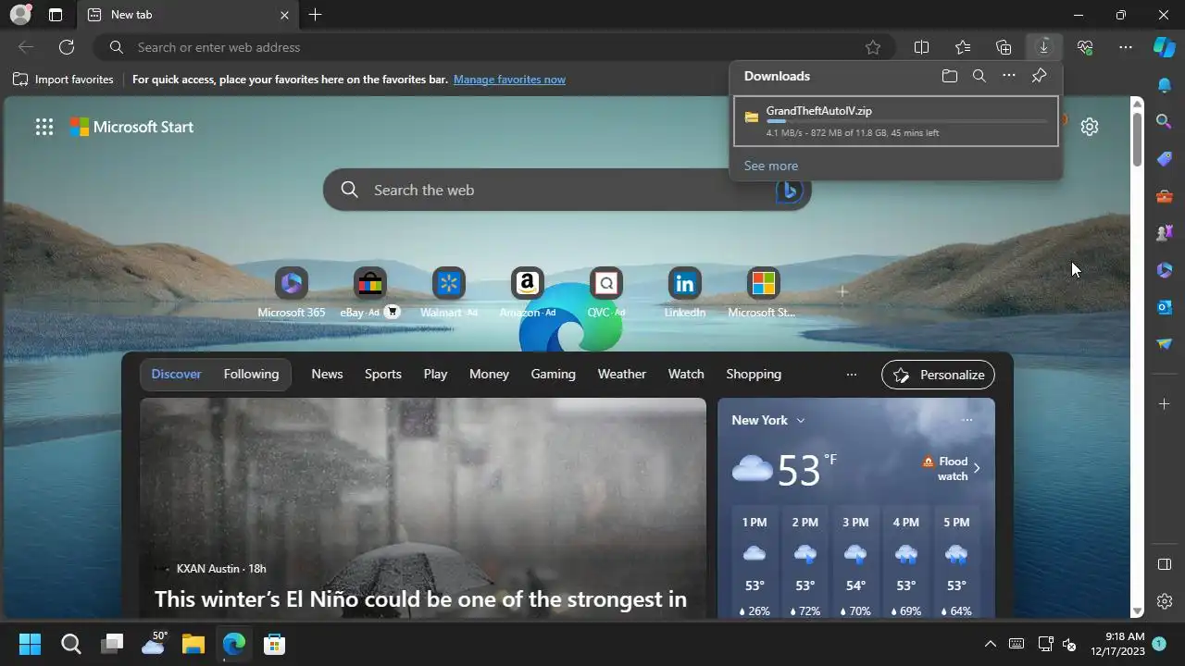Open the profile avatar icon

point(20,15)
